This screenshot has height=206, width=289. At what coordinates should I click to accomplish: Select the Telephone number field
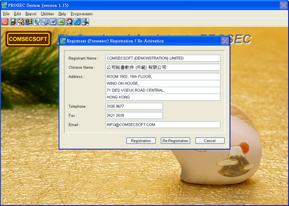pos(134,106)
